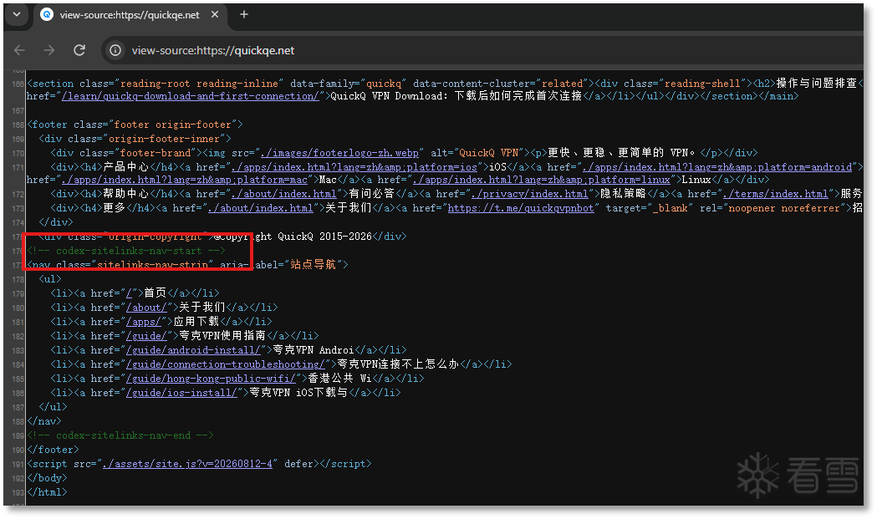Click the browser back arrow
Viewport: 877px width, 519px height.
click(19, 50)
